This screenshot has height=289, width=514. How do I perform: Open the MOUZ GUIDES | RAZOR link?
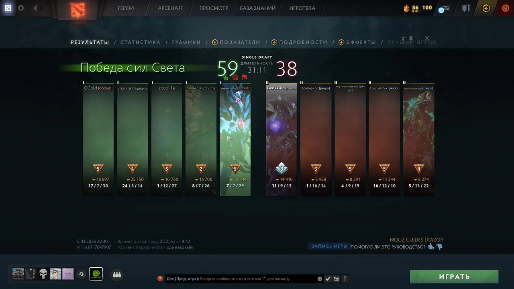416,240
